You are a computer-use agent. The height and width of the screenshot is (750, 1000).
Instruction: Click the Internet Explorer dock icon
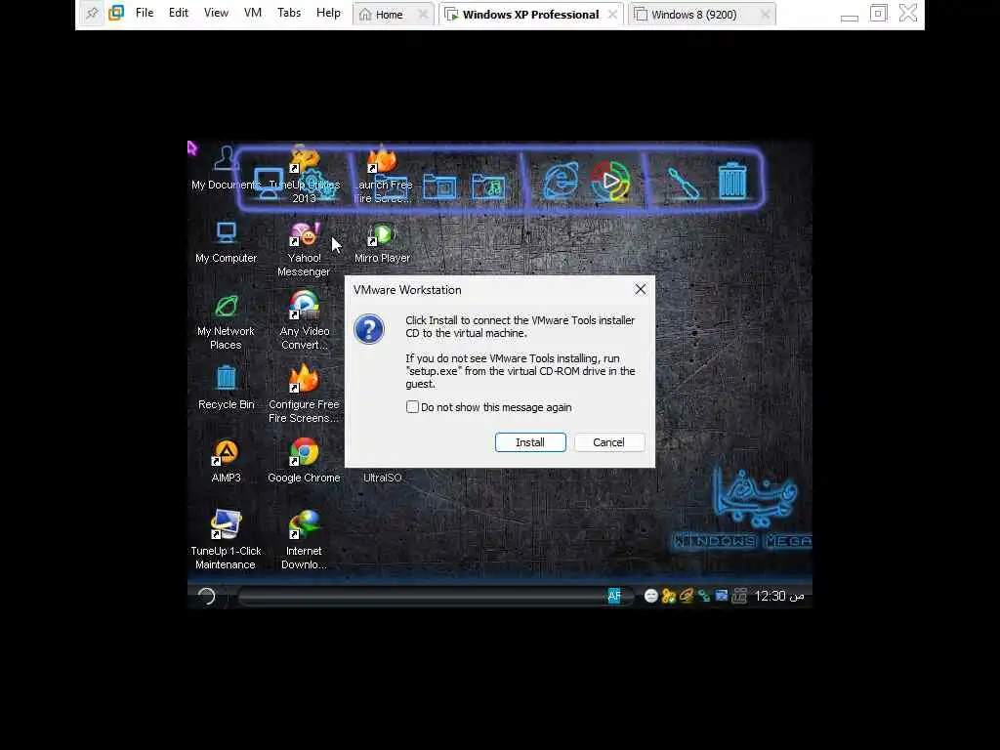[562, 181]
